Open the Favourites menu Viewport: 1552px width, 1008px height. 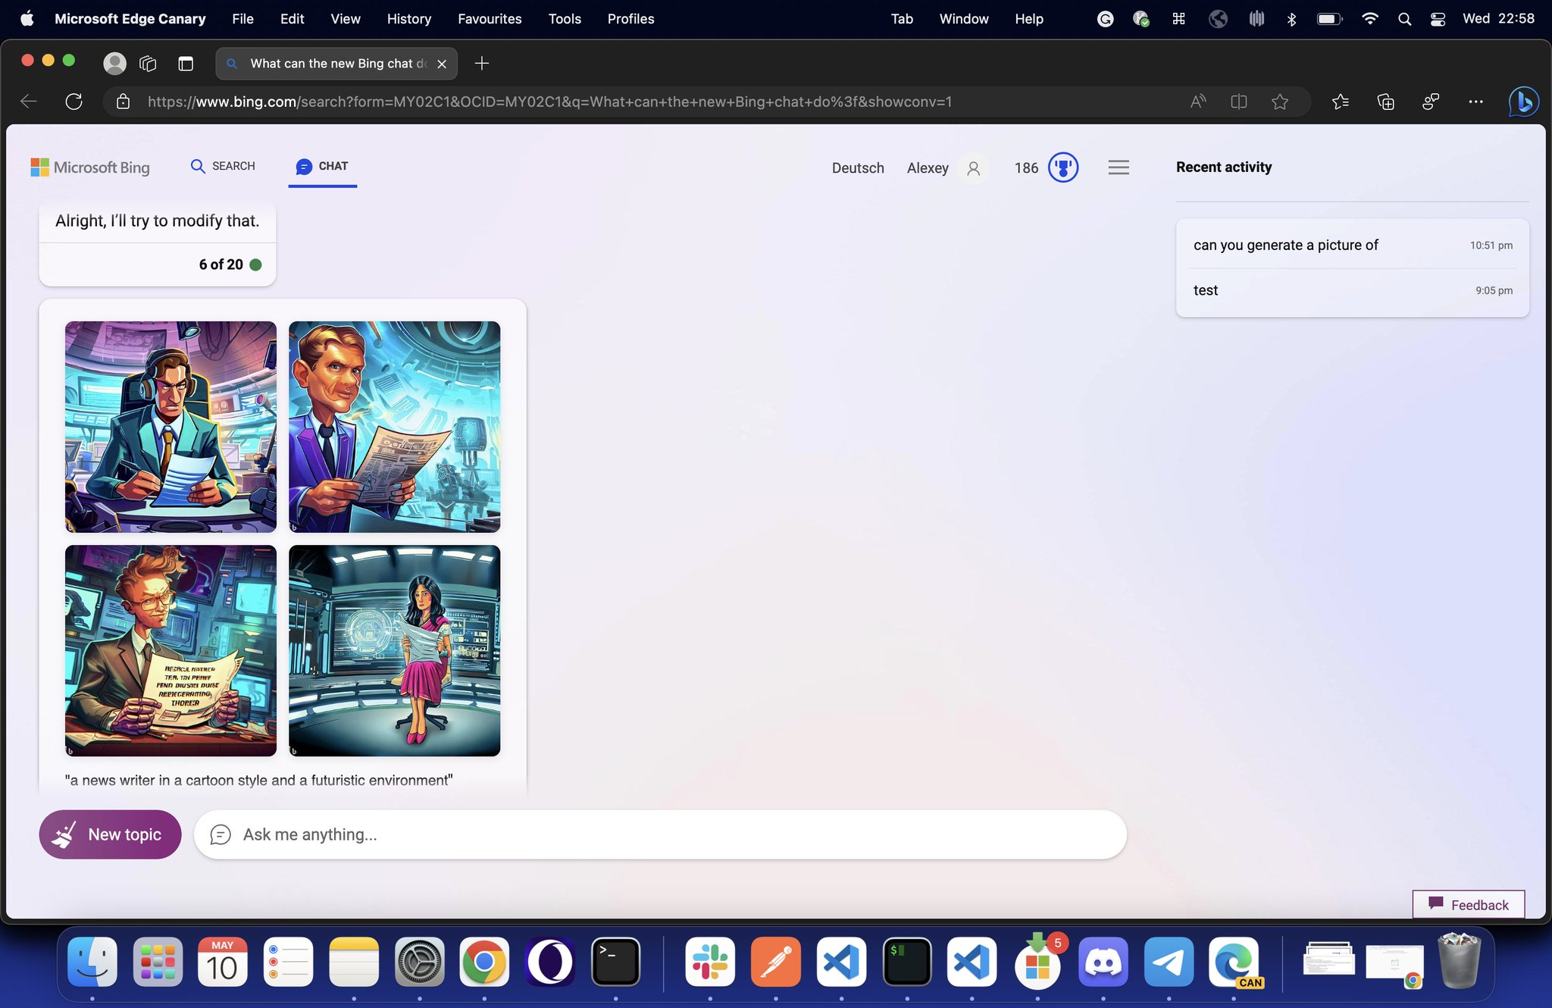[490, 19]
